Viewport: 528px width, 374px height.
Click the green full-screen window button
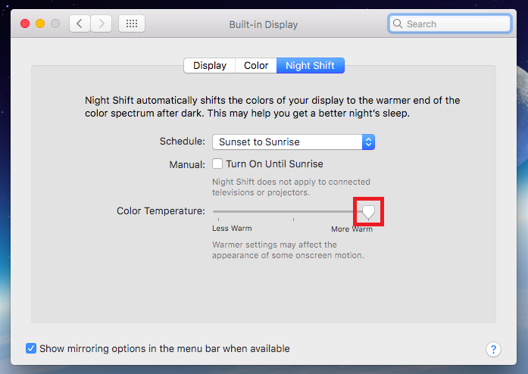pos(55,23)
